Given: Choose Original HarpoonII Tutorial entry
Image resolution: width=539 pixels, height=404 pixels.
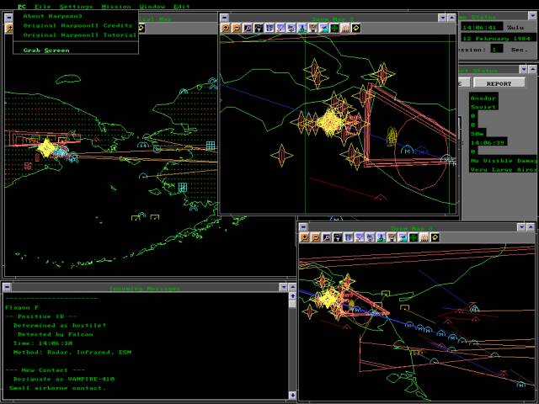Looking at the screenshot, I should coord(80,35).
